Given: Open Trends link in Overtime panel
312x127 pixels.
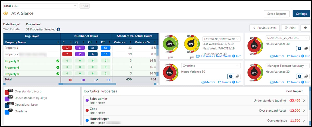Looking at the screenshot, I should pos(224,82).
